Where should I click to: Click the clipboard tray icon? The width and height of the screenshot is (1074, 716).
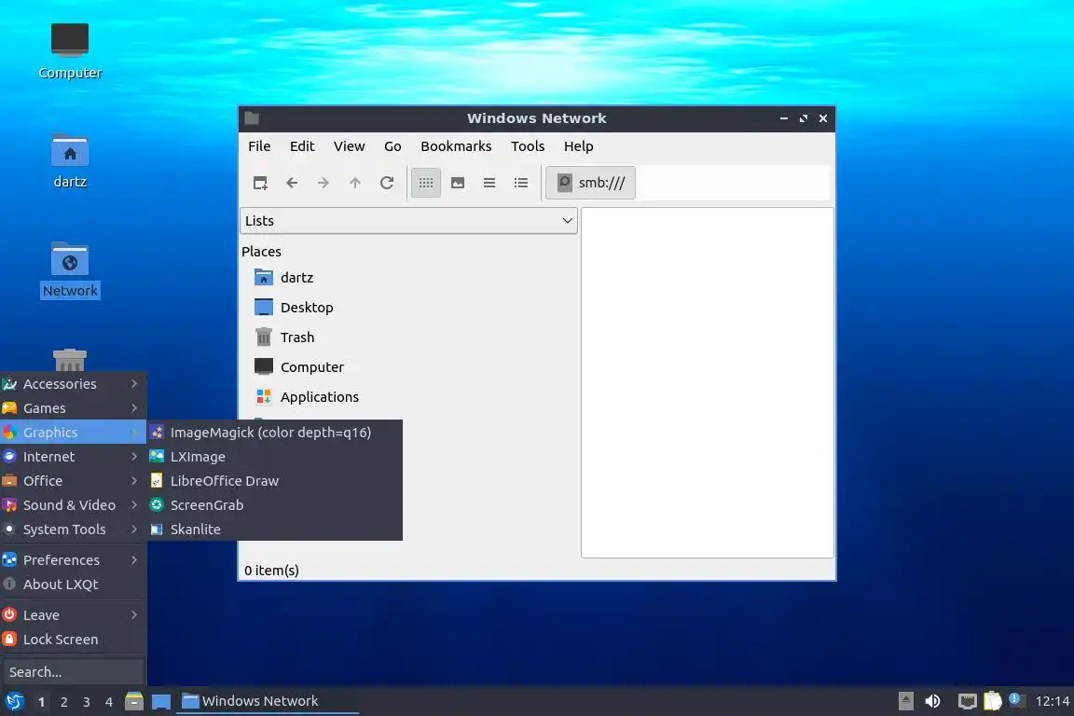click(993, 701)
